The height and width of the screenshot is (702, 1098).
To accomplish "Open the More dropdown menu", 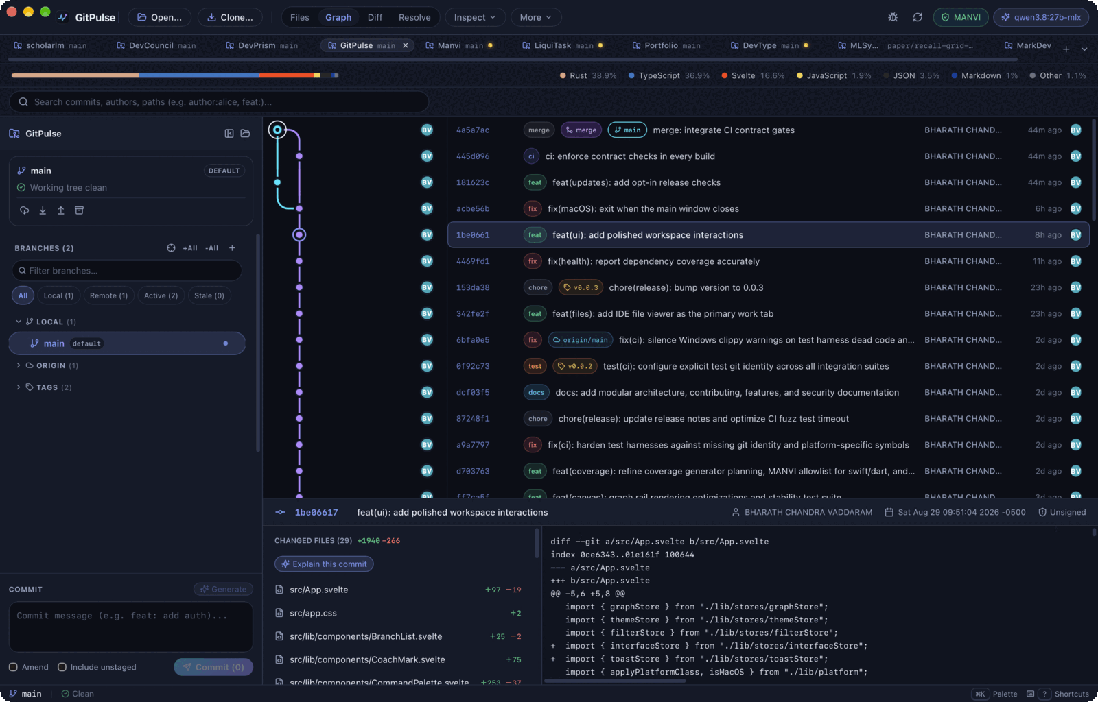I will point(535,17).
